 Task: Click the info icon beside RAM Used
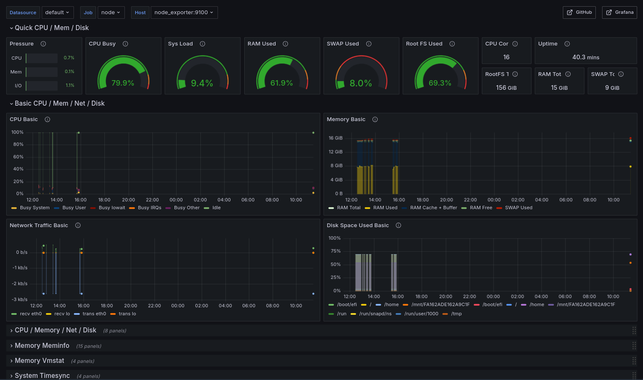coord(286,44)
